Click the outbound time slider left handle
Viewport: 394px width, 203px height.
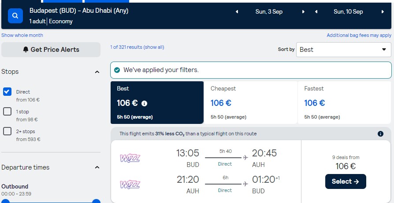click(x=6, y=201)
